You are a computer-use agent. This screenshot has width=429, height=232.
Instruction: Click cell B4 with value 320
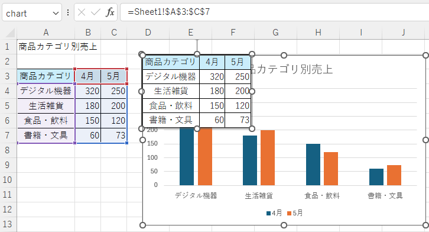click(88, 91)
